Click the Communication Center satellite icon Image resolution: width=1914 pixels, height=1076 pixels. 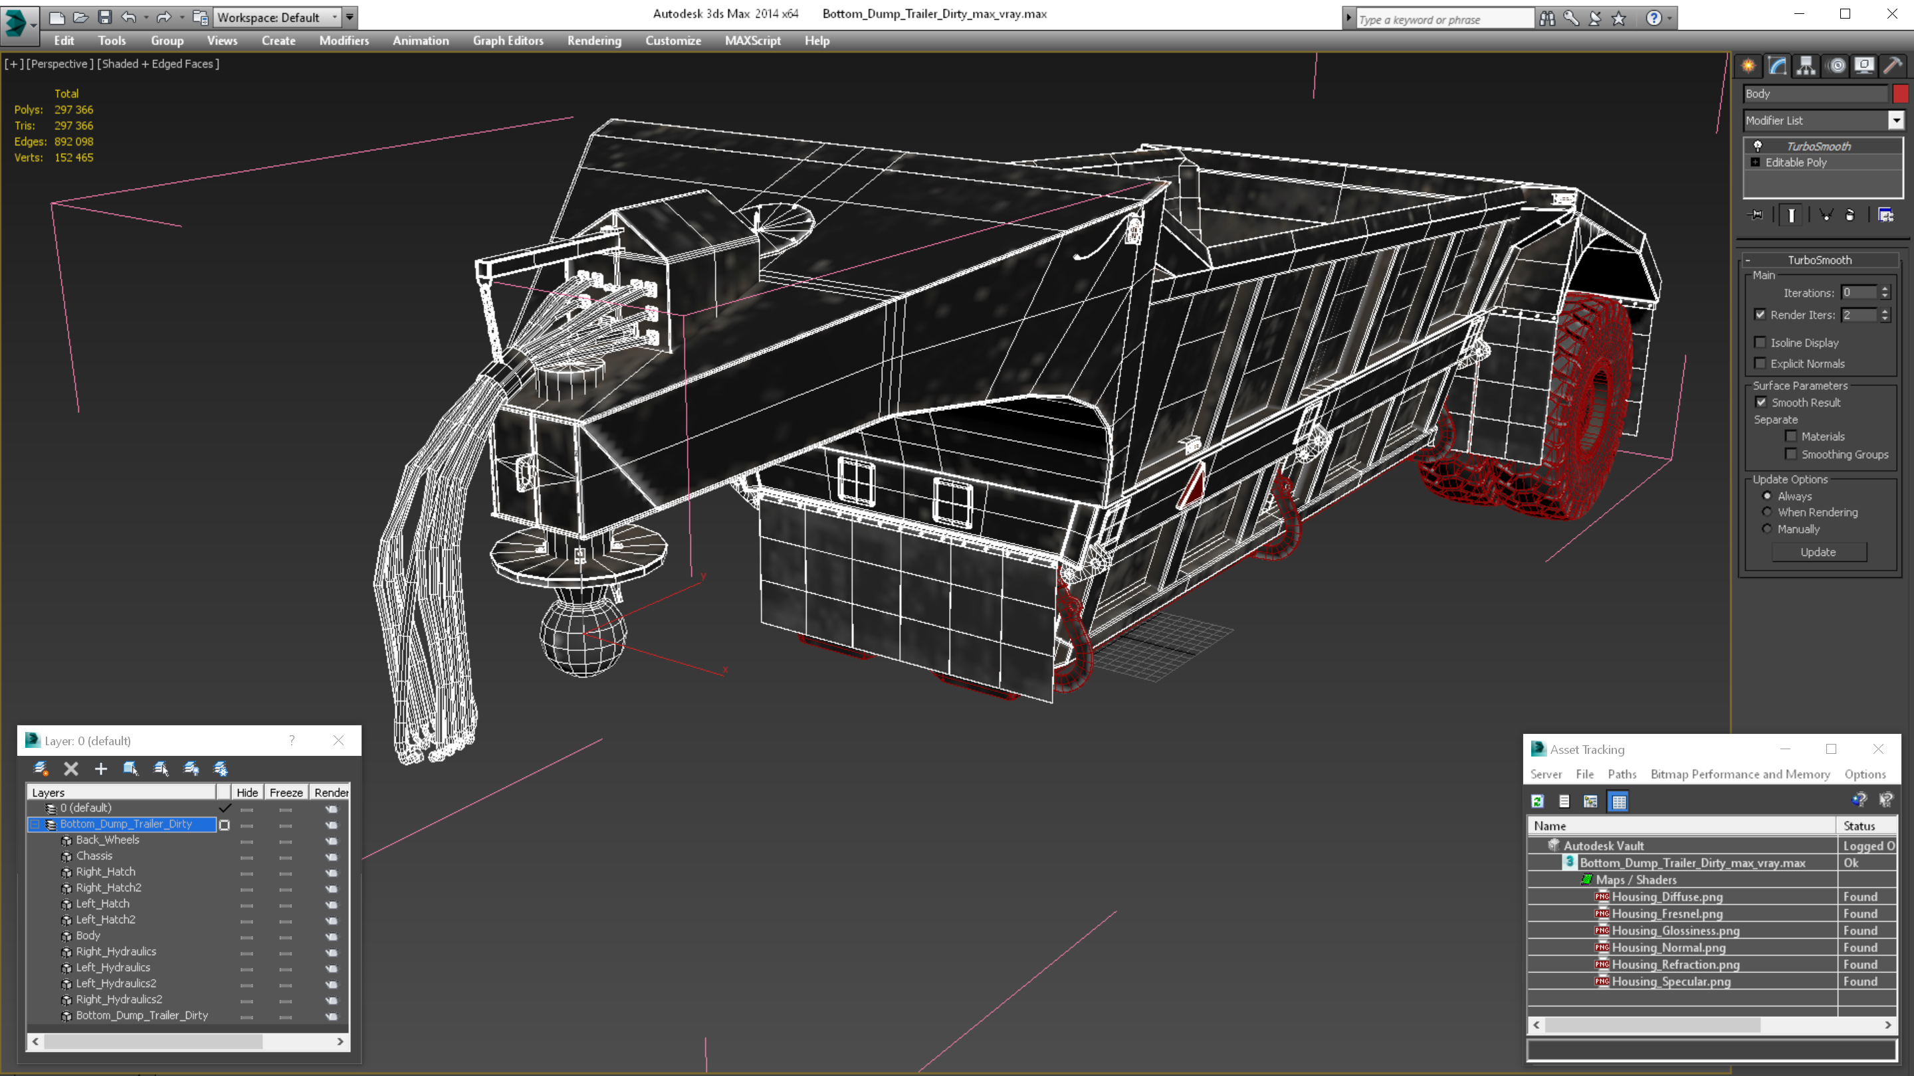click(x=1594, y=19)
